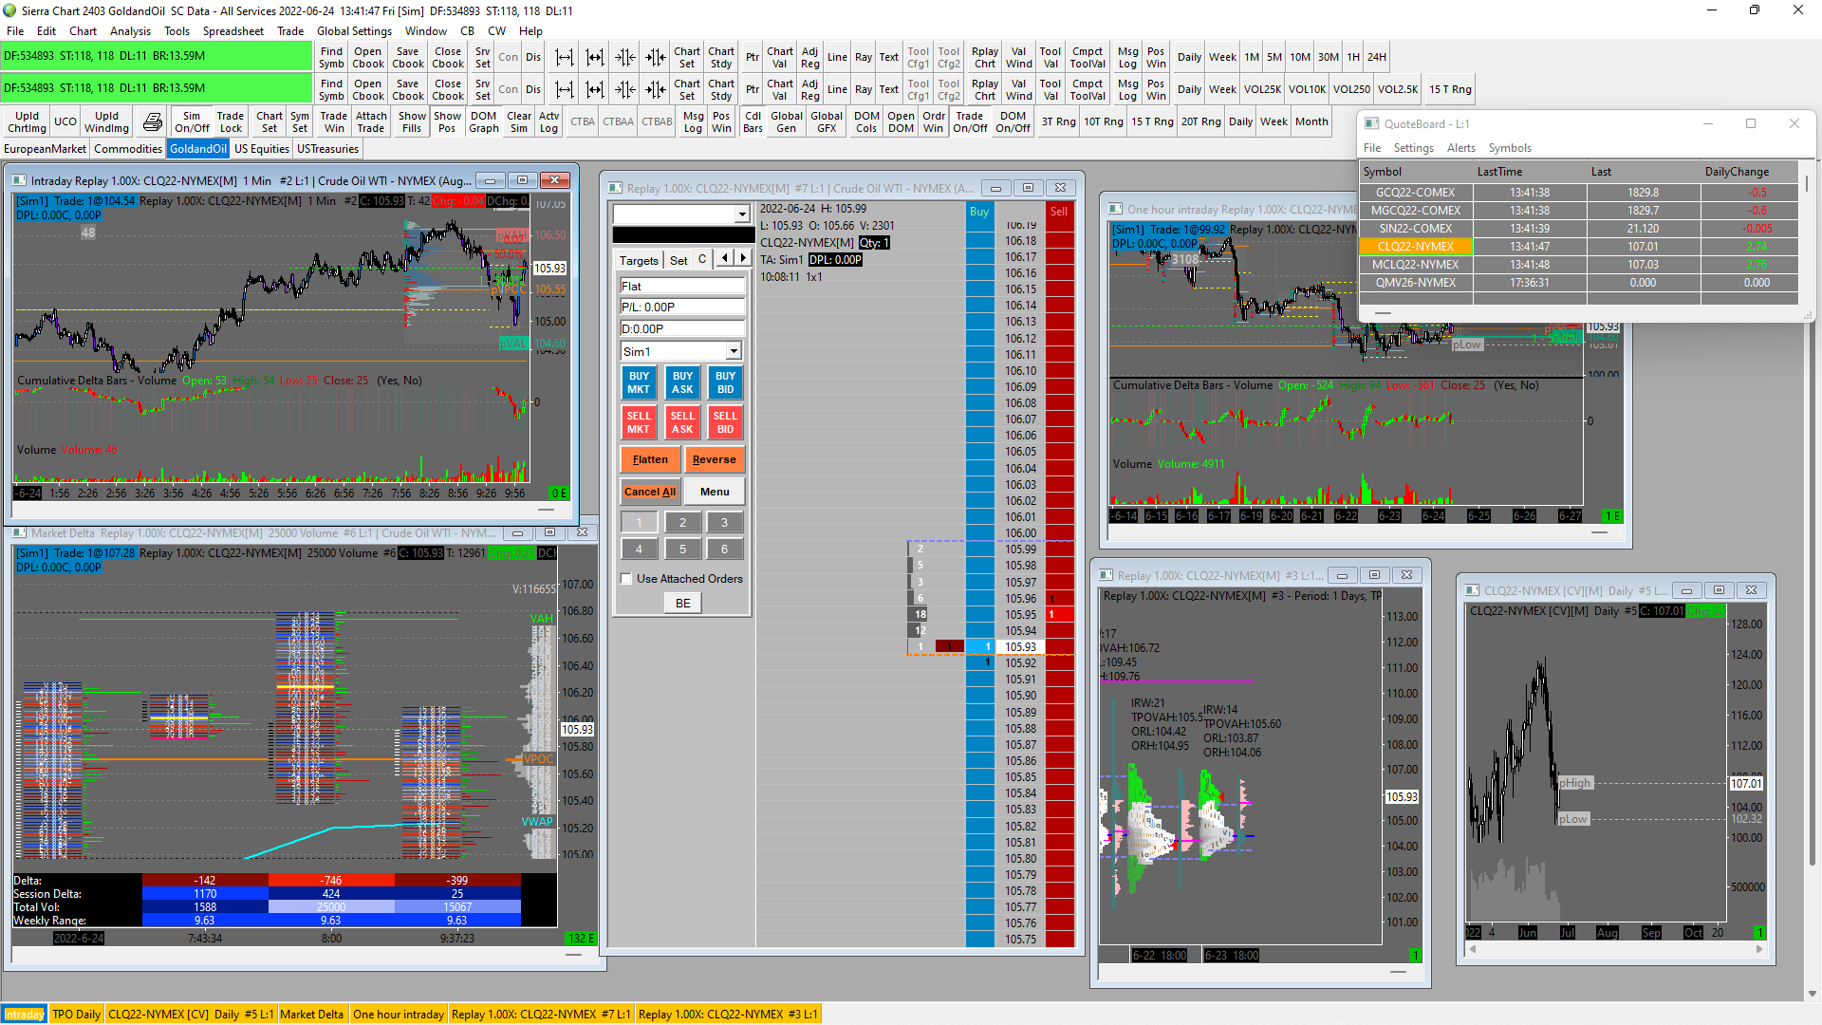The image size is (1822, 1025).
Task: Click the compress bar spacing icon in second toolbar row
Action: [x=625, y=90]
